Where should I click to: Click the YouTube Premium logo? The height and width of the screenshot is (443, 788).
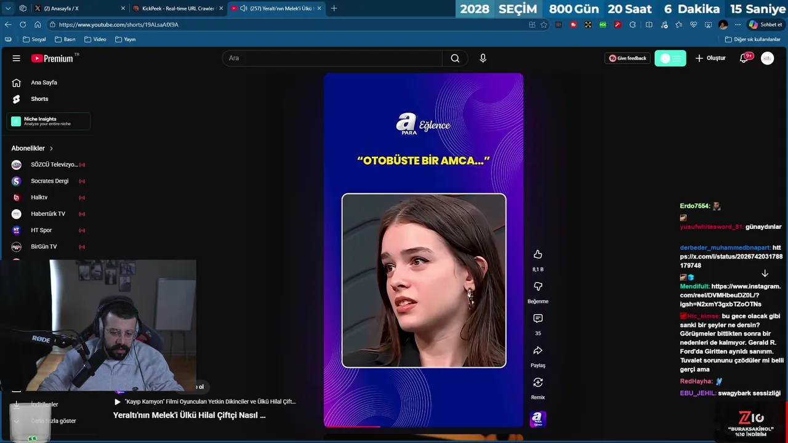52,58
